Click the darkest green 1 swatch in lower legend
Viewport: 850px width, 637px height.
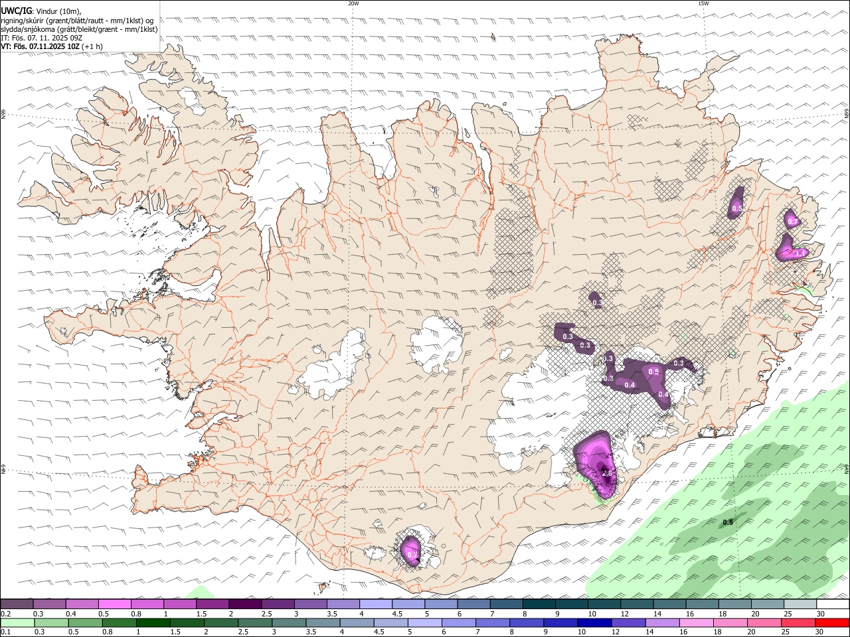(153, 623)
